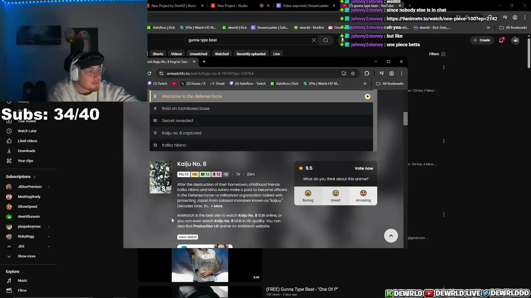The image size is (531, 298).
Task: Clear the YouTube search box
Action: (x=314, y=40)
